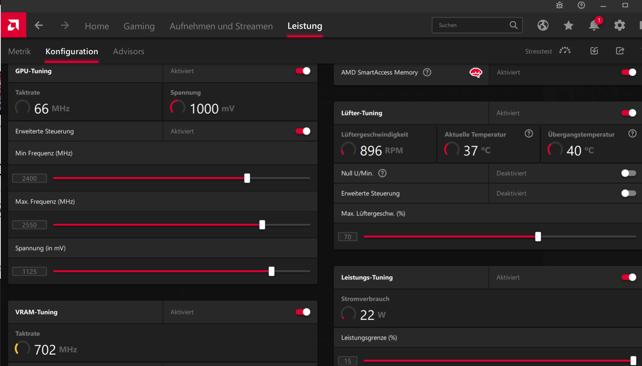Turn off AMD SmartAccess Memory toggle
Image resolution: width=642 pixels, height=366 pixels.
(629, 72)
